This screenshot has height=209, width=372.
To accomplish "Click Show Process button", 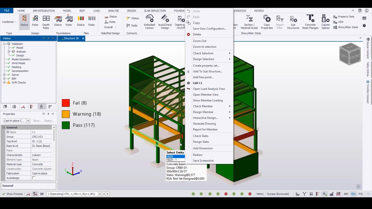I will pos(12,194).
